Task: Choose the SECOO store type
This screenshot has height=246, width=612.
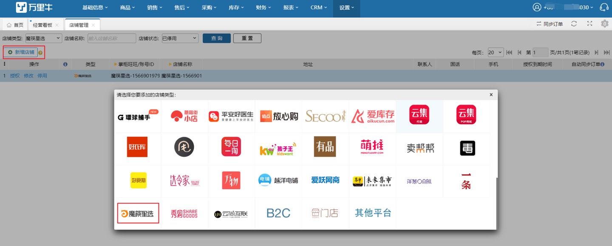Action: (x=325, y=116)
